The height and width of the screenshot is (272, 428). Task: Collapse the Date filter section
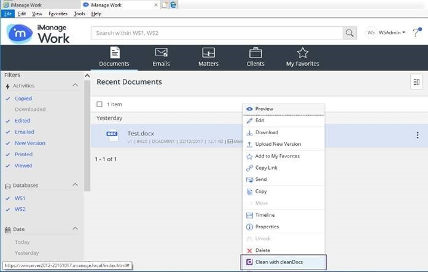pyautogui.click(x=76, y=228)
